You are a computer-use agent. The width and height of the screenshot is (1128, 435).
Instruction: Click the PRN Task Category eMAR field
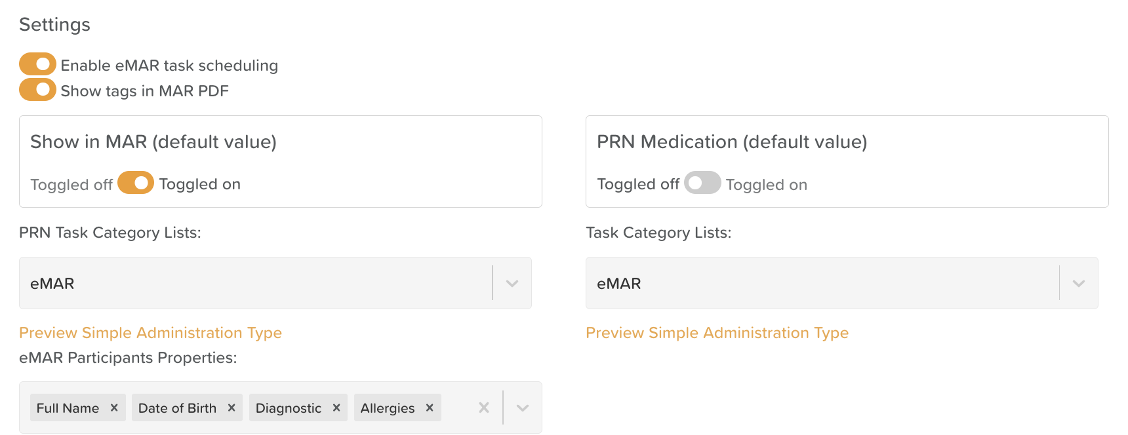pos(256,283)
